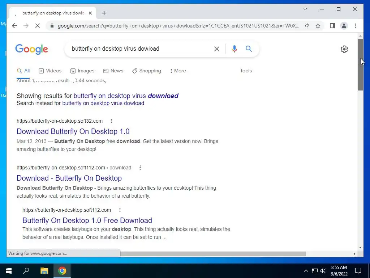The width and height of the screenshot is (370, 278).
Task: Expand the More search categories
Action: tap(178, 71)
